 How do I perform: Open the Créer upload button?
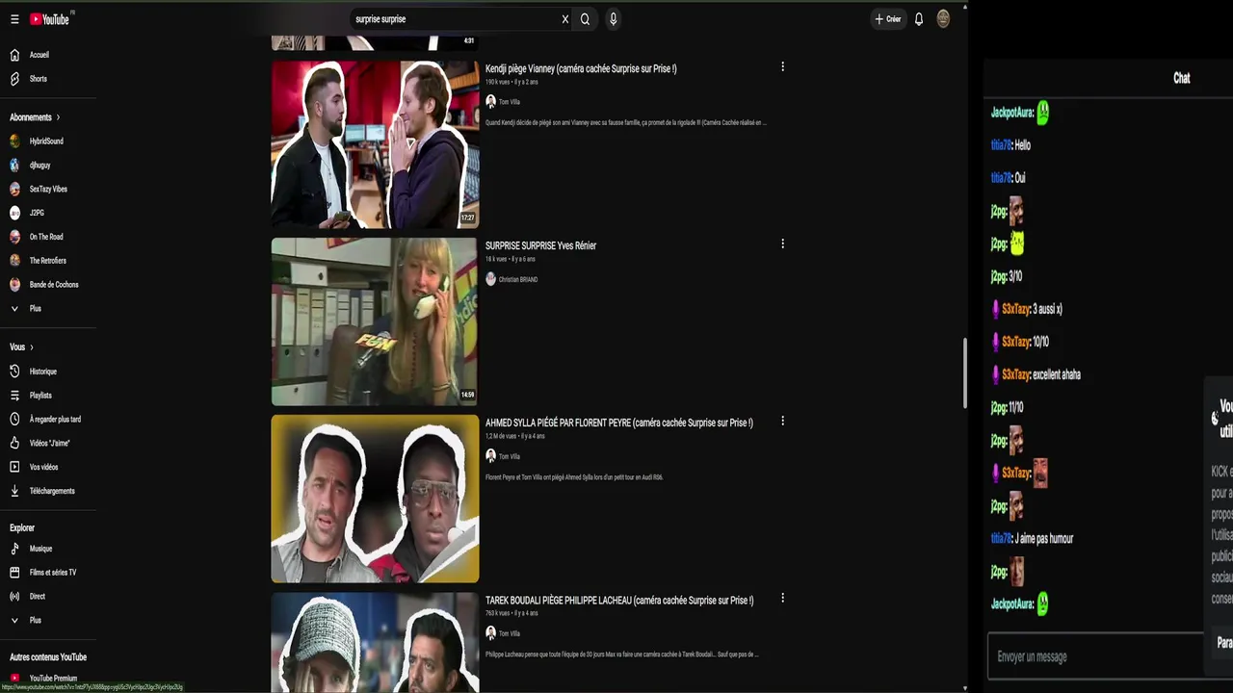pos(888,19)
